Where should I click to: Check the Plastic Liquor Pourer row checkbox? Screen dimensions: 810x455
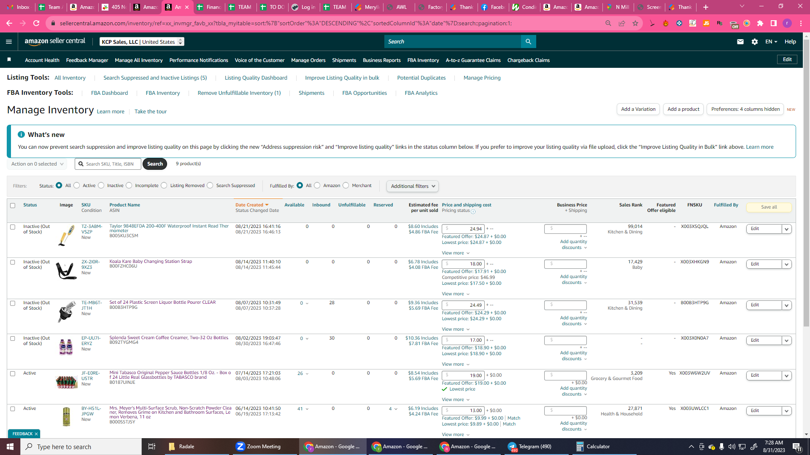tap(13, 303)
